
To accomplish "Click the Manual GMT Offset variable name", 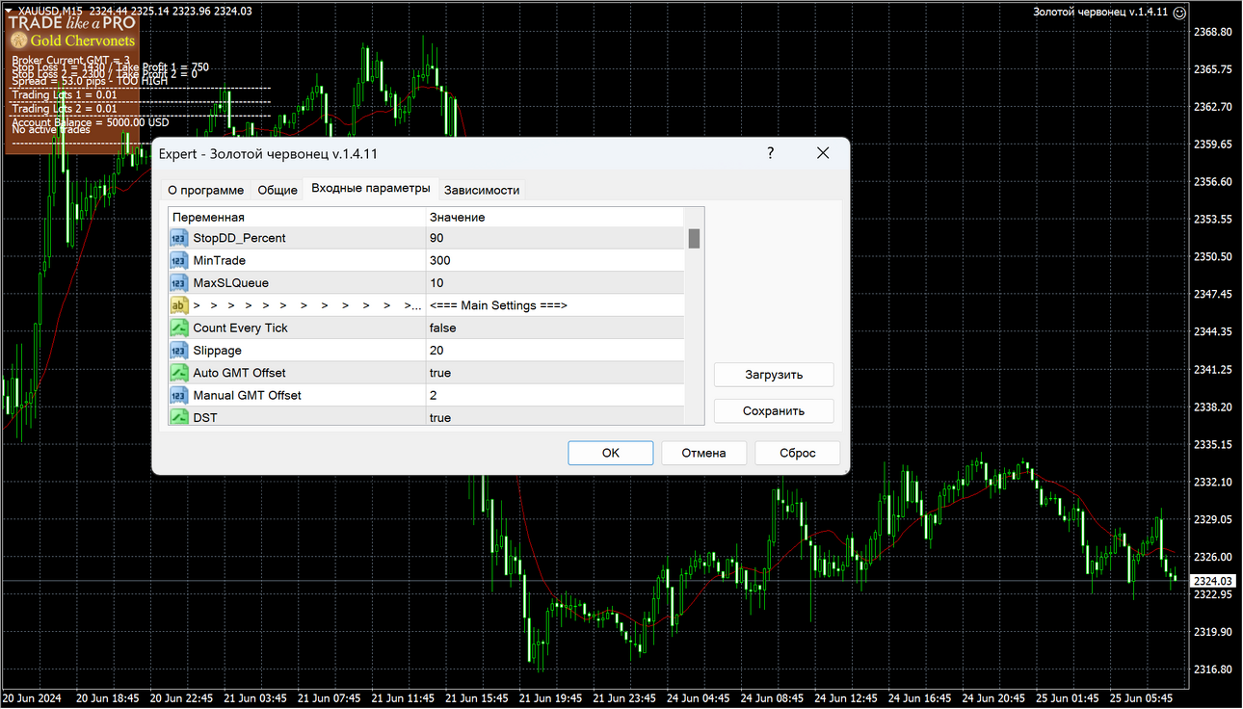I will click(x=247, y=395).
